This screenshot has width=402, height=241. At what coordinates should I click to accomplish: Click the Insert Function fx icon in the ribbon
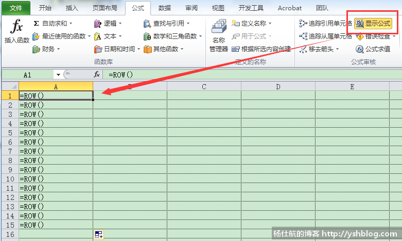[16, 26]
